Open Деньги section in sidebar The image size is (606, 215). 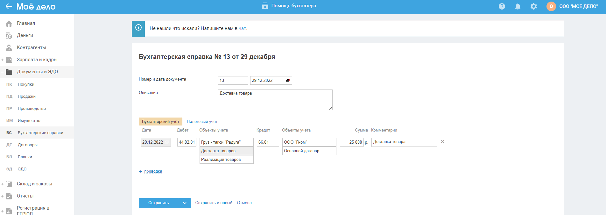tap(25, 35)
